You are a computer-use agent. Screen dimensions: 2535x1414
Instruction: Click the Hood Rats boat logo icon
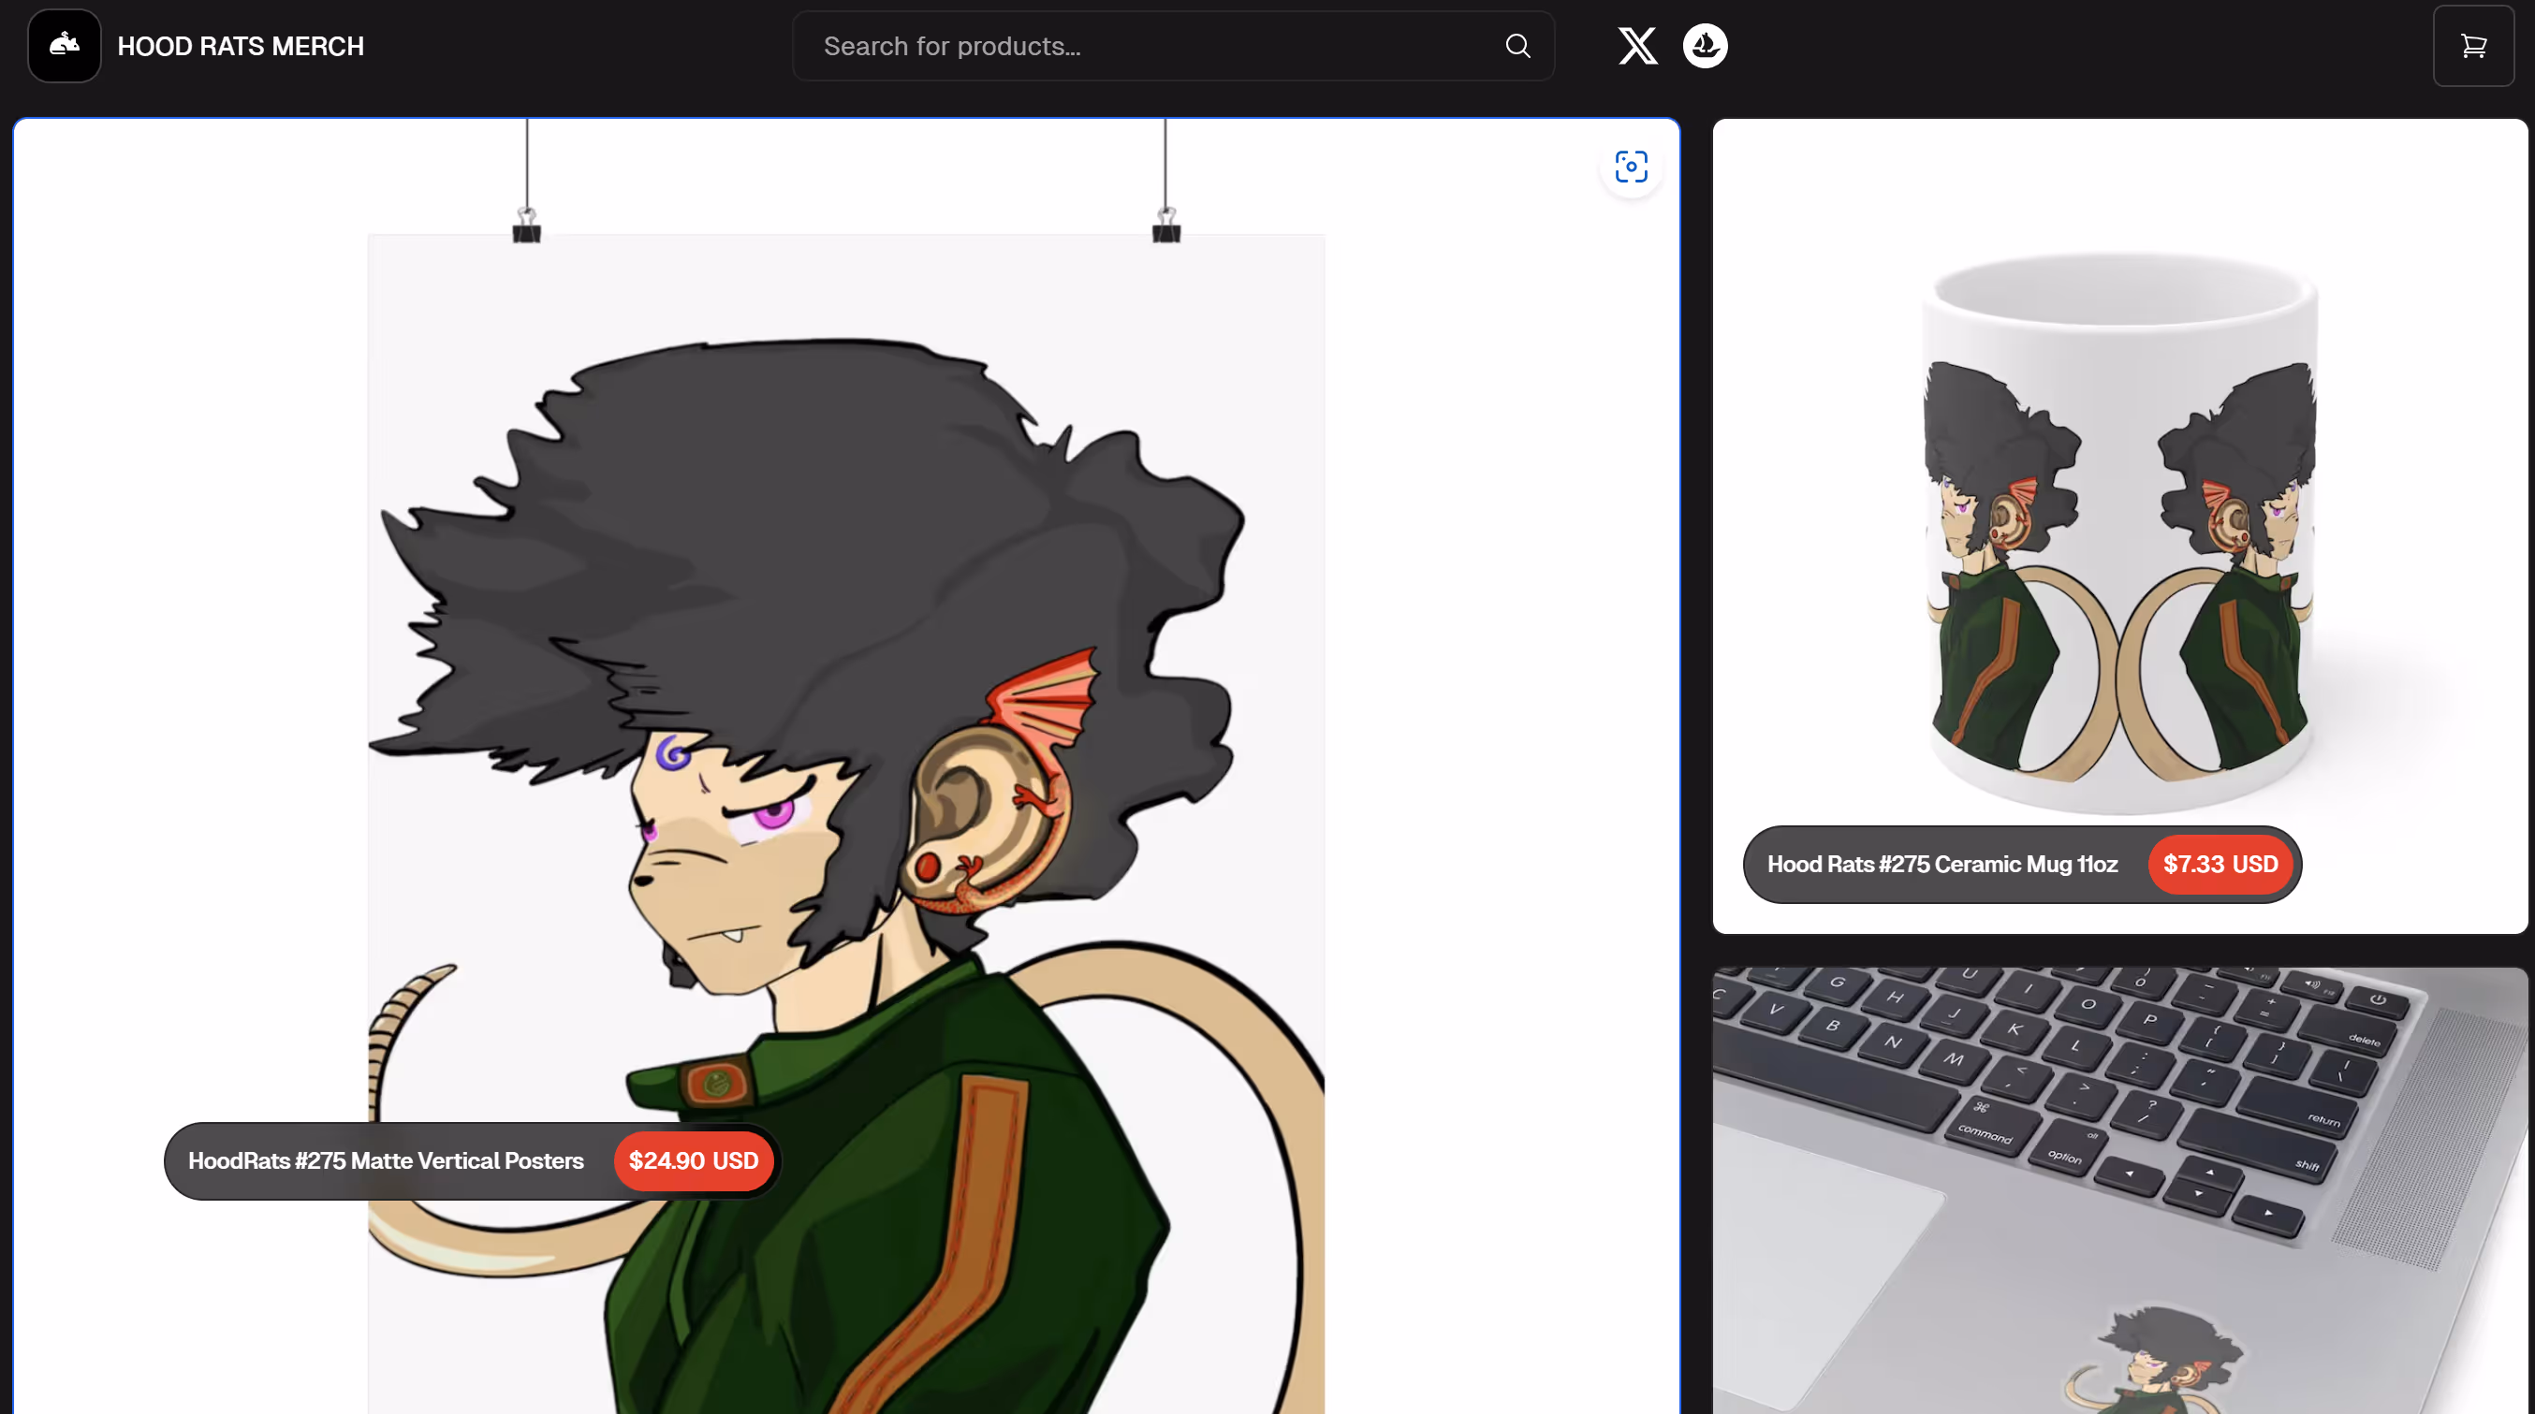pyautogui.click(x=64, y=45)
